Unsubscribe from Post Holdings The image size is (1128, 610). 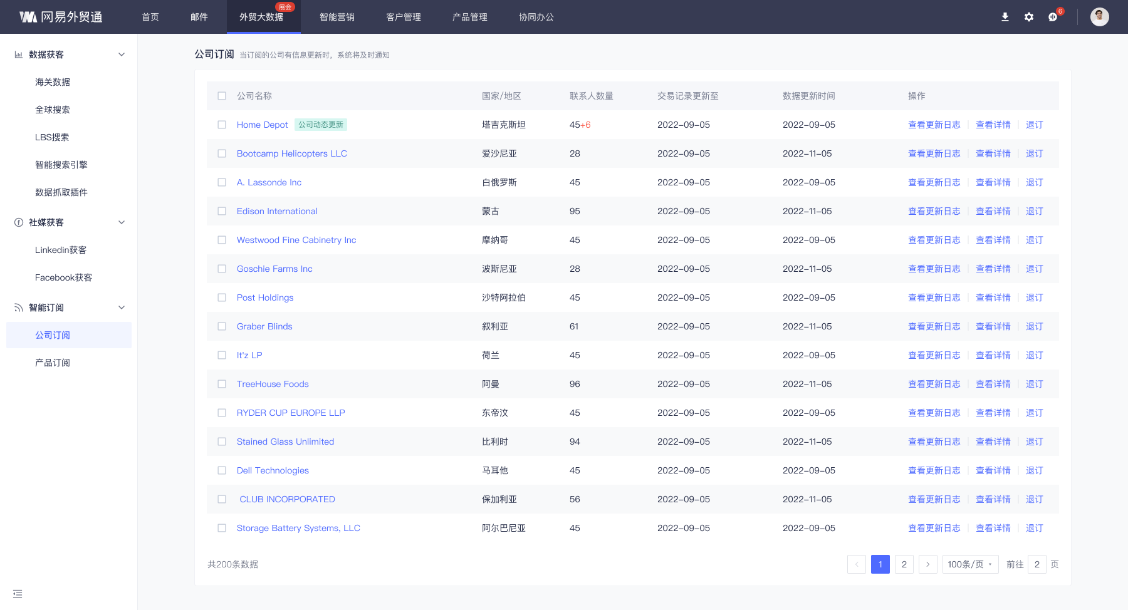coord(1035,297)
